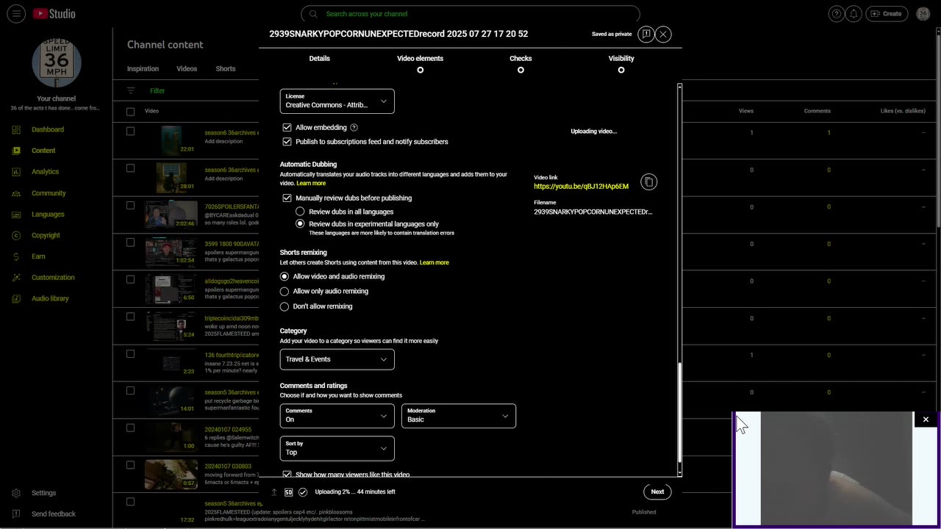Open the youtu.be video link
Image resolution: width=941 pixels, height=529 pixels.
581,187
